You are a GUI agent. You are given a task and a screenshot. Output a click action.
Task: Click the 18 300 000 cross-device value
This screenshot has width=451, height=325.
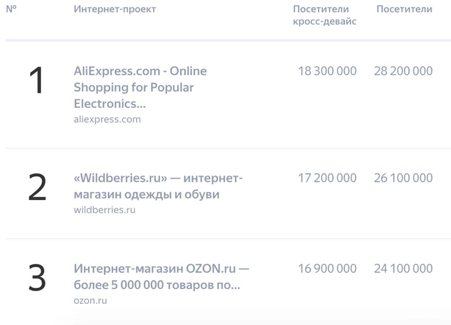pos(327,71)
